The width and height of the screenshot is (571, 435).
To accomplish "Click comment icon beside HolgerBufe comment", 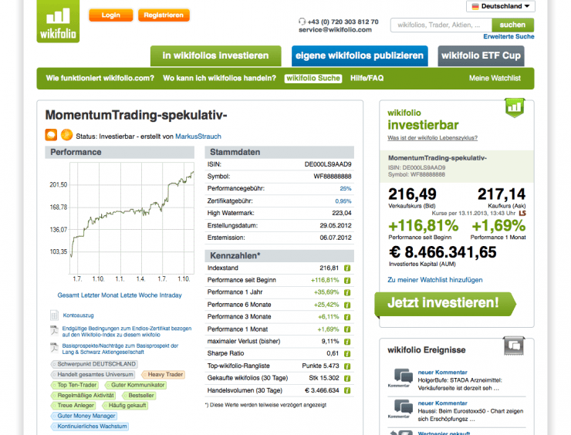I will click(x=403, y=376).
